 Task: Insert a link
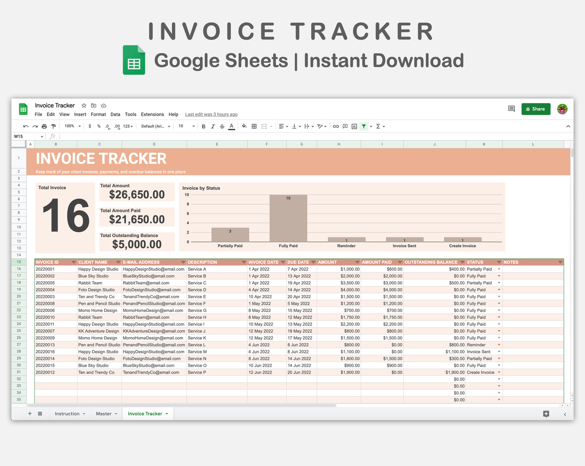(336, 126)
